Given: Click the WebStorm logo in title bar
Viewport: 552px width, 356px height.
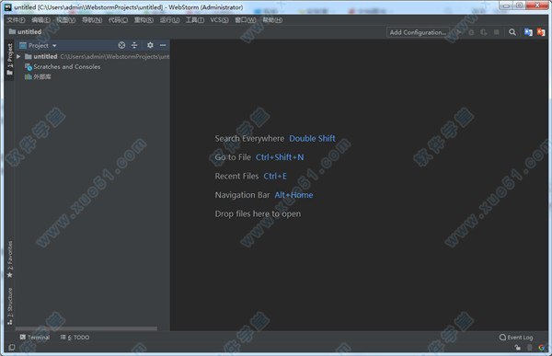Looking at the screenshot, I should tap(7, 7).
